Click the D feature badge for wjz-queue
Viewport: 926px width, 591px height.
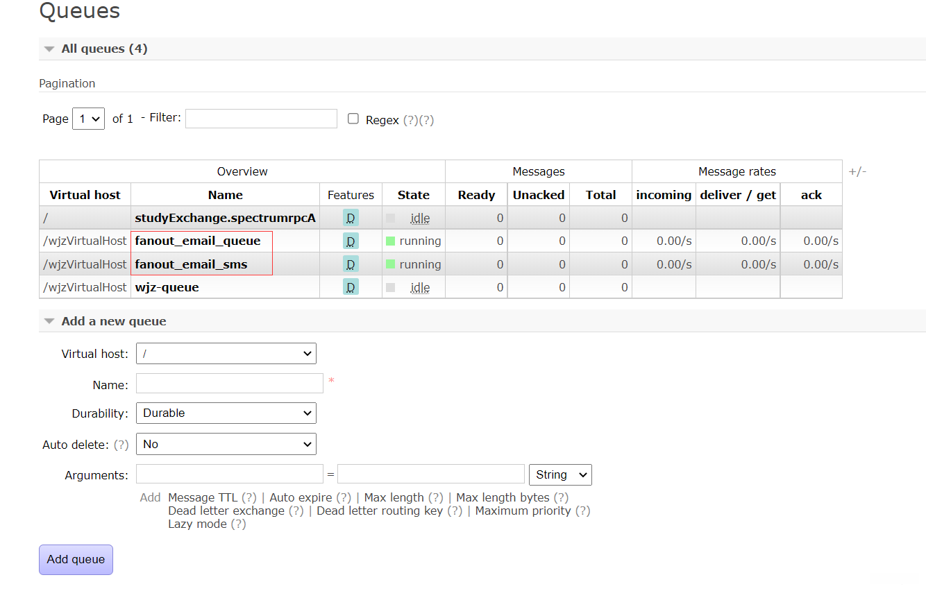click(351, 287)
